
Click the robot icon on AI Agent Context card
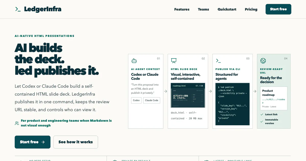[134, 61]
